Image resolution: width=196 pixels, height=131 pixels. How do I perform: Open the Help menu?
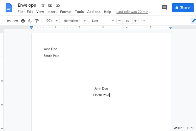(x=108, y=12)
